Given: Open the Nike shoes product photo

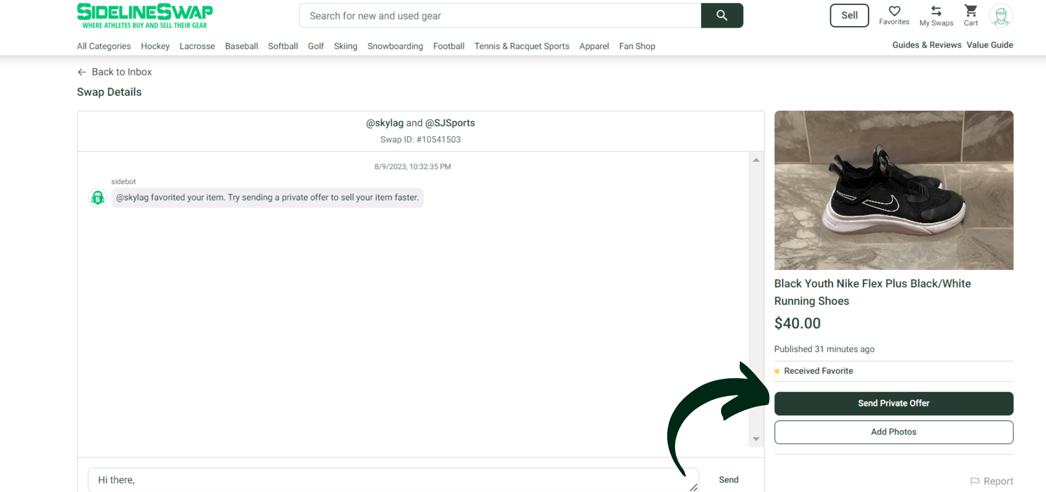Looking at the screenshot, I should tap(893, 190).
